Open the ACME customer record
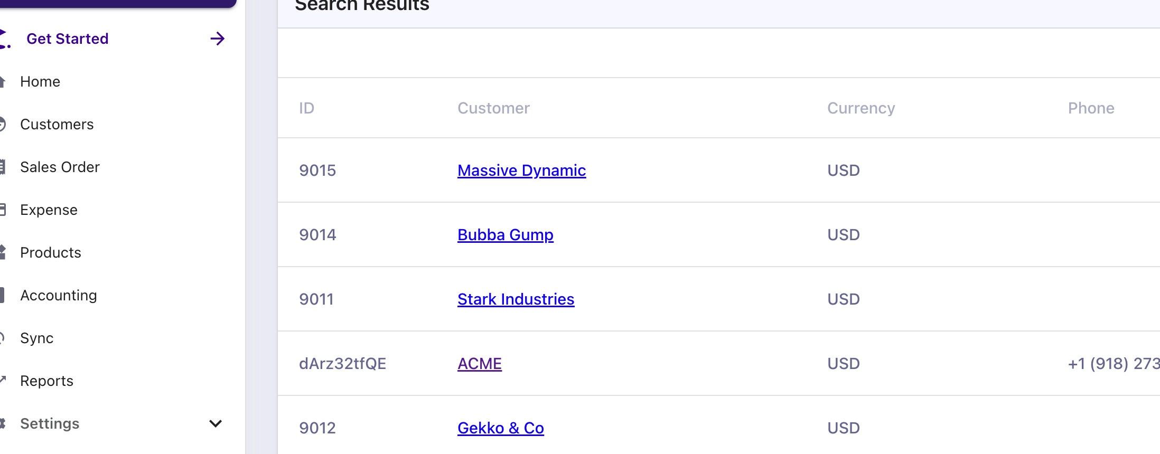Image resolution: width=1160 pixels, height=454 pixels. pos(479,363)
